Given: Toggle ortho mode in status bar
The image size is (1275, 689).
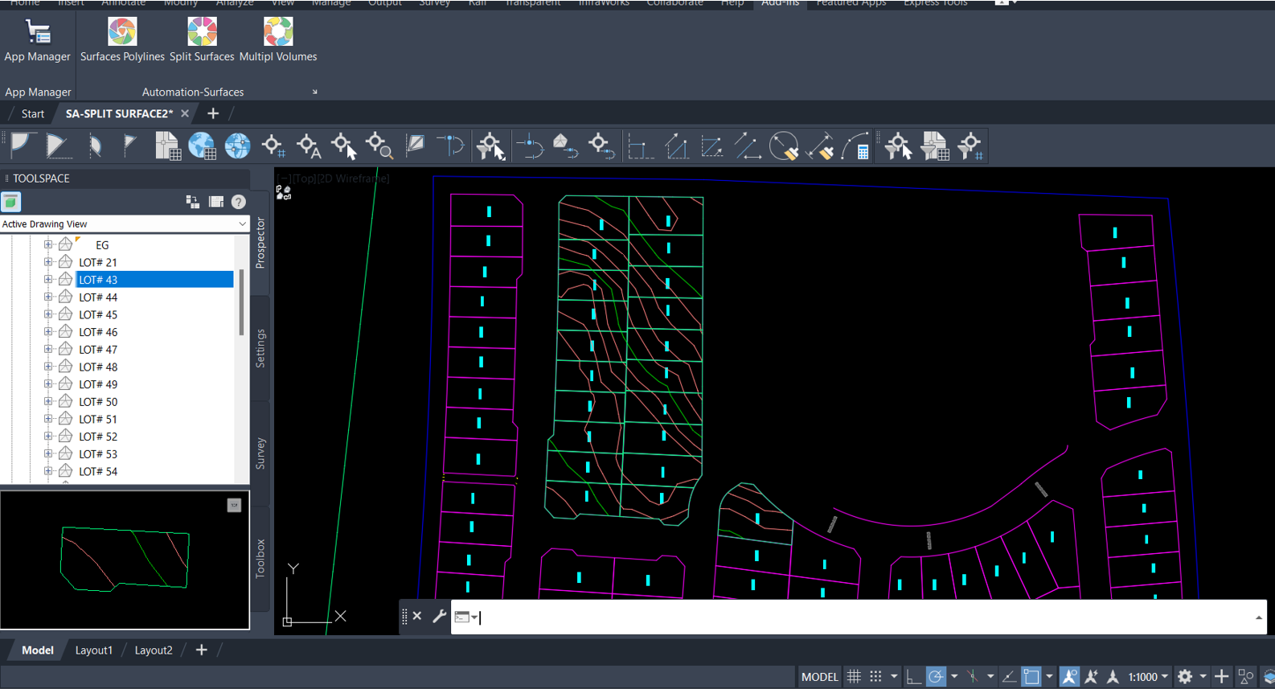Looking at the screenshot, I should coord(913,677).
